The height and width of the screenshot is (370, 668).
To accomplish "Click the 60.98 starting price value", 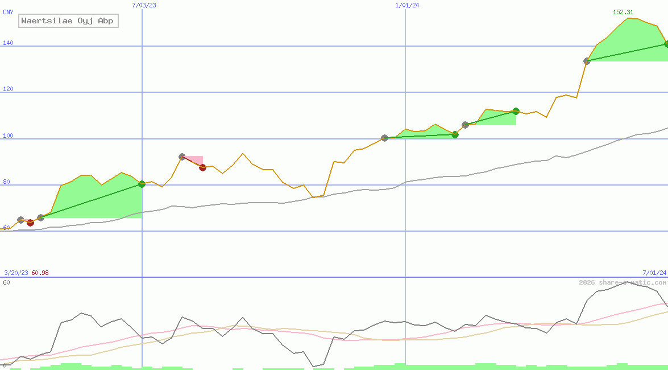I will [x=40, y=273].
